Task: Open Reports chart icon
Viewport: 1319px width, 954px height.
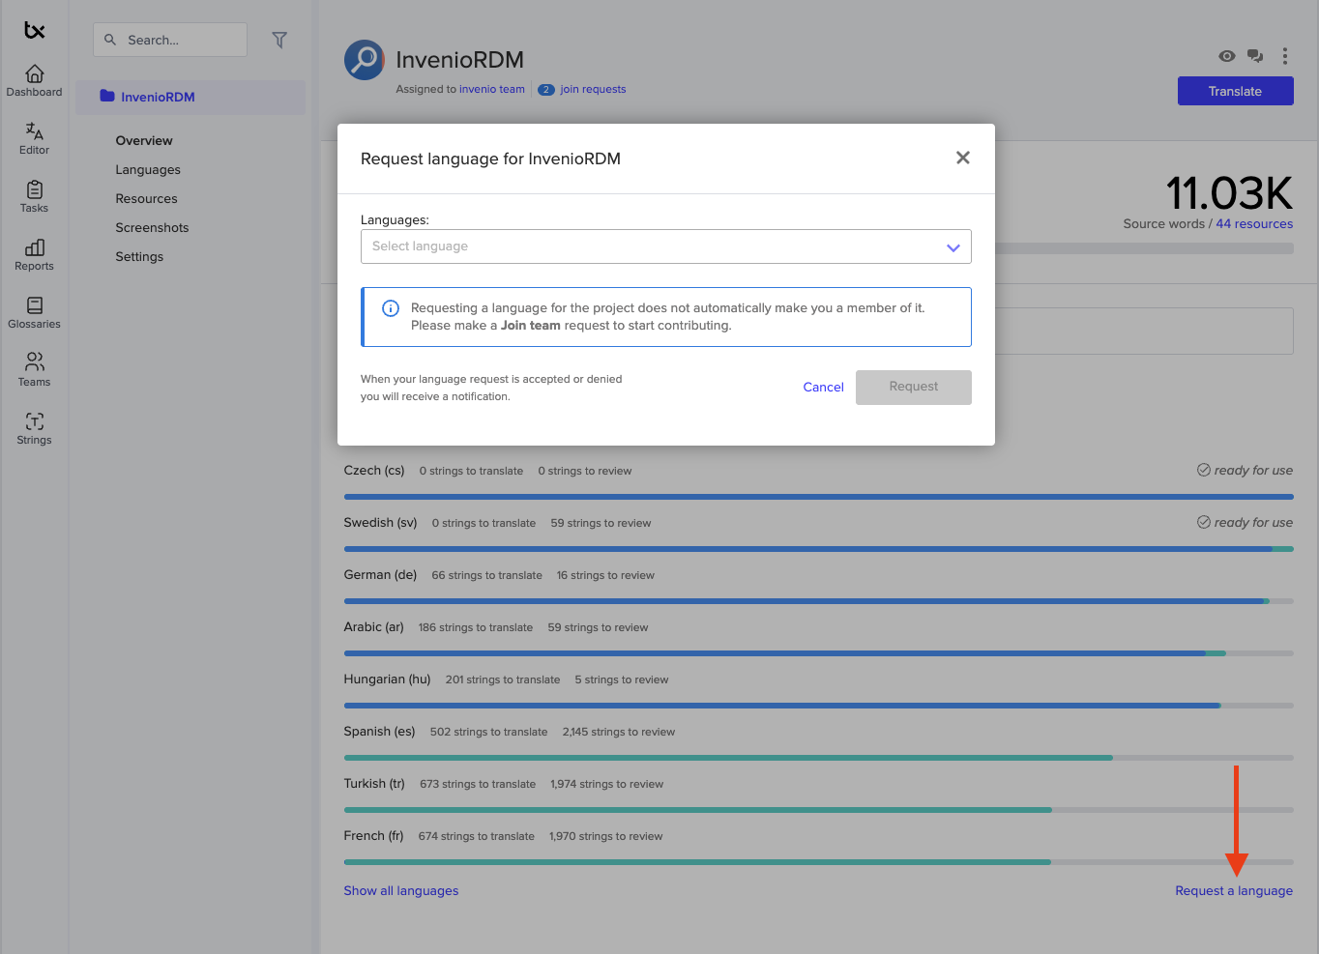Action: click(35, 247)
